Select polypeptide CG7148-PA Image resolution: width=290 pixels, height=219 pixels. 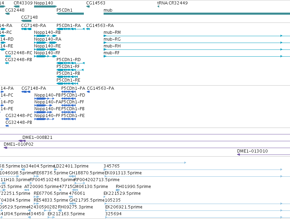(x=34, y=88)
